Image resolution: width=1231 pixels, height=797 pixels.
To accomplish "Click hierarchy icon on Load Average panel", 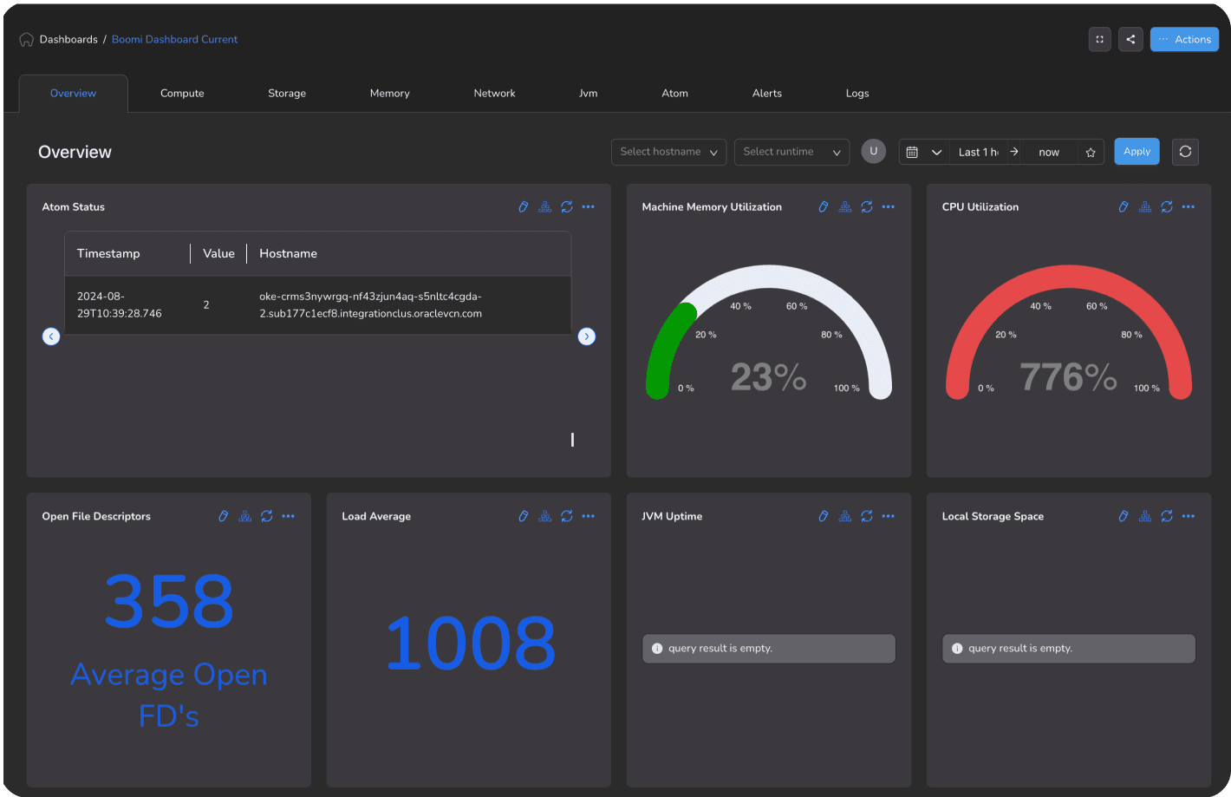I will [545, 516].
